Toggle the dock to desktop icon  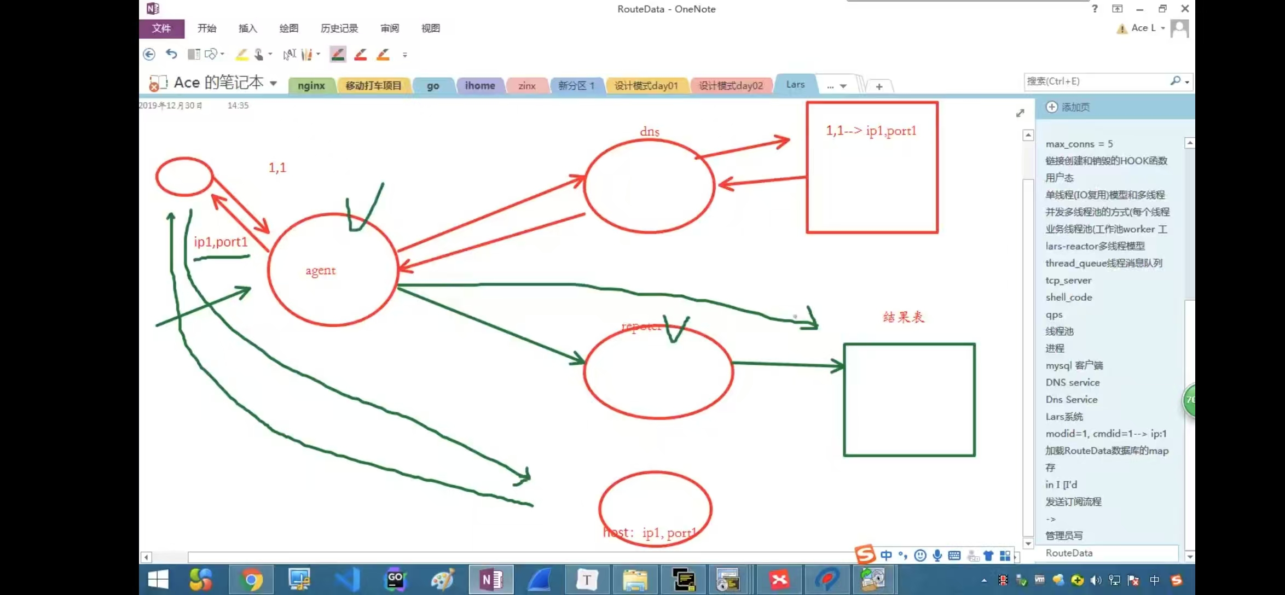coord(194,54)
